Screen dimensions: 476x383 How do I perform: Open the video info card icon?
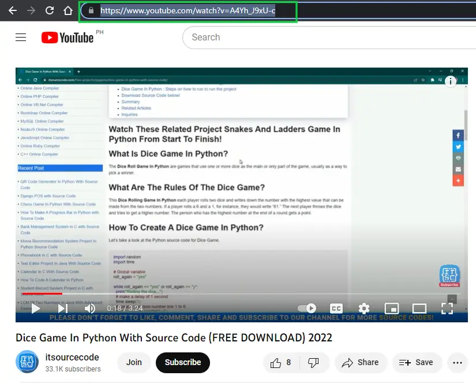[x=451, y=81]
